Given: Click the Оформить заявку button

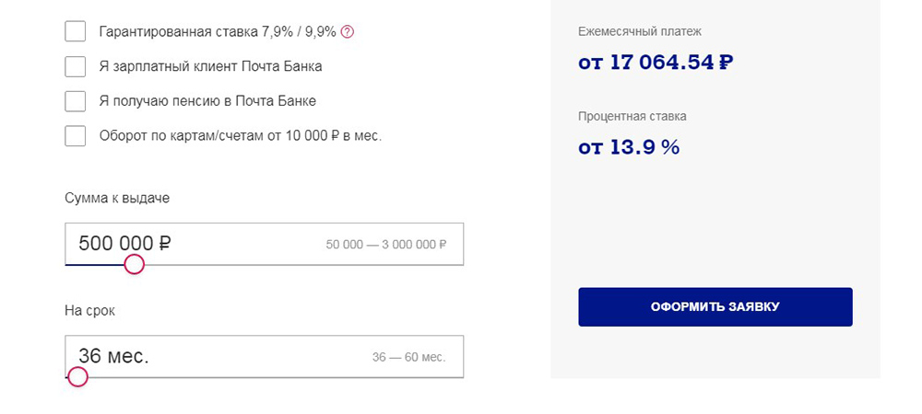Looking at the screenshot, I should tap(715, 306).
